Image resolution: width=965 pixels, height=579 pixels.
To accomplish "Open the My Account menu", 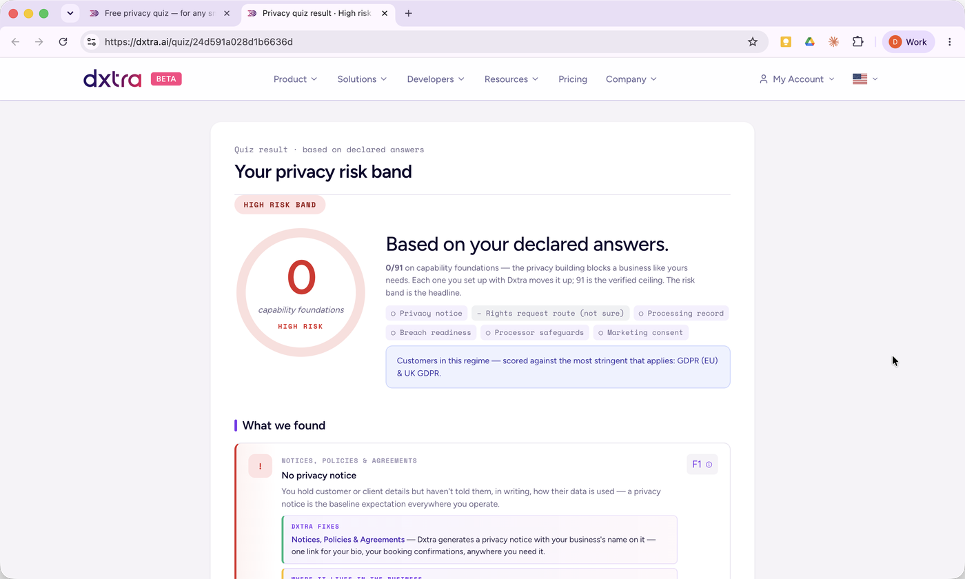I will click(797, 79).
